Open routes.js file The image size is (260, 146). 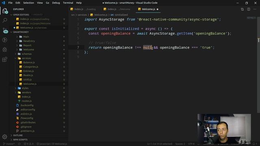(x=26, y=101)
